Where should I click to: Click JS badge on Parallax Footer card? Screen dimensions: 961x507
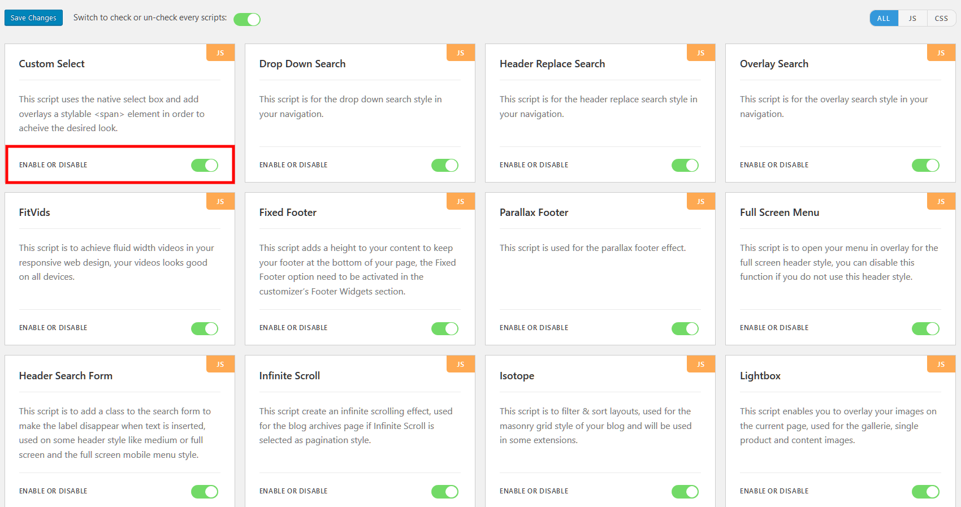click(x=701, y=201)
